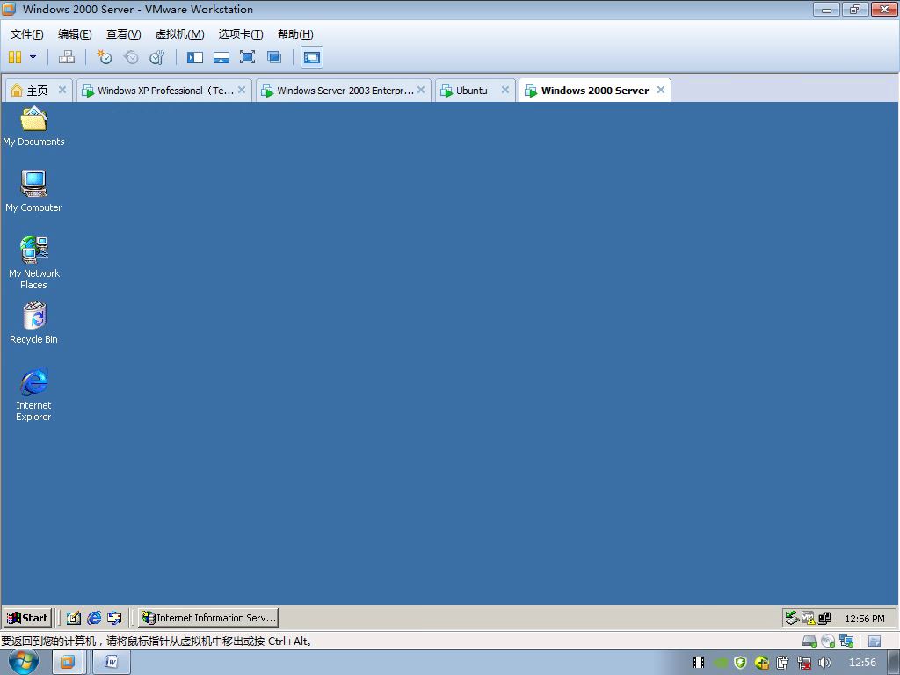Click the host taskbar clock 12:56

(862, 663)
